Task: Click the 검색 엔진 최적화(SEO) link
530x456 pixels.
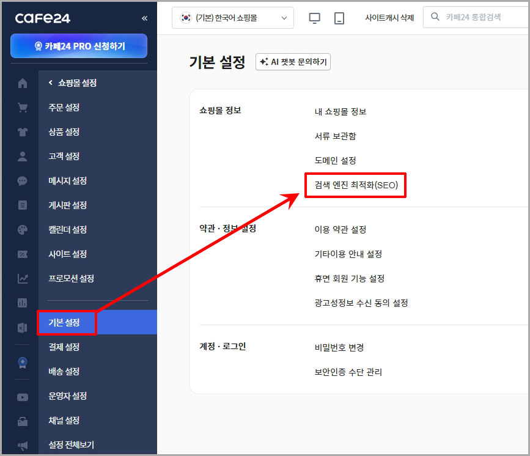Action: click(356, 185)
